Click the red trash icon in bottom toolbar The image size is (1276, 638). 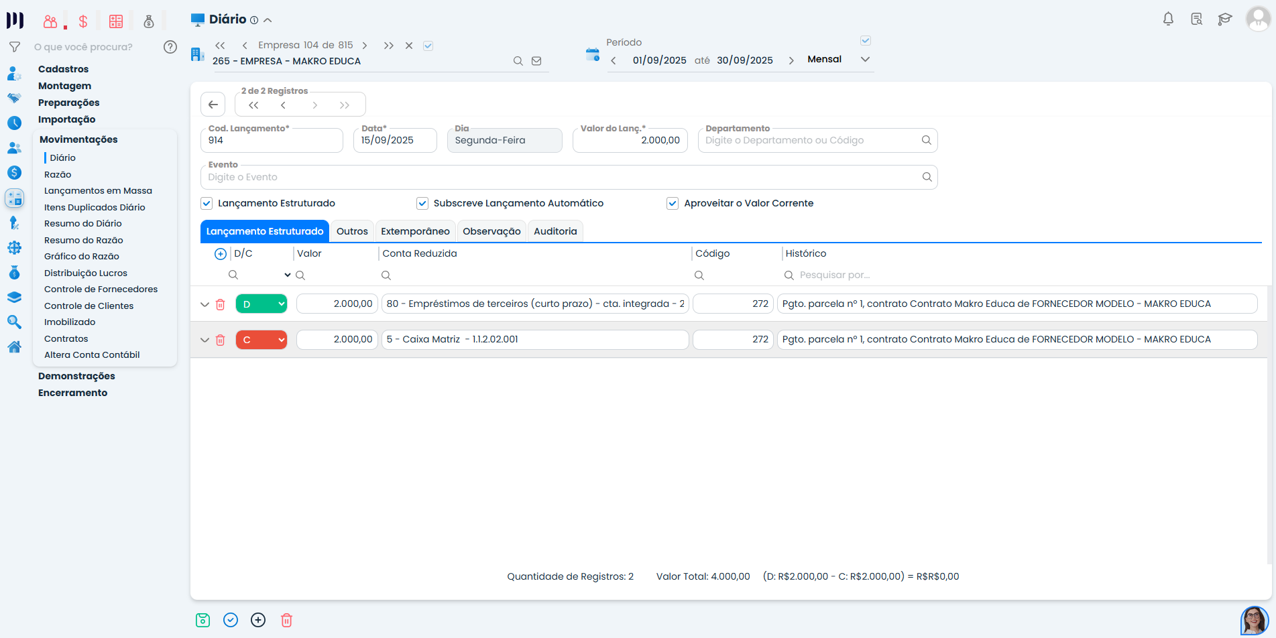[x=286, y=620]
